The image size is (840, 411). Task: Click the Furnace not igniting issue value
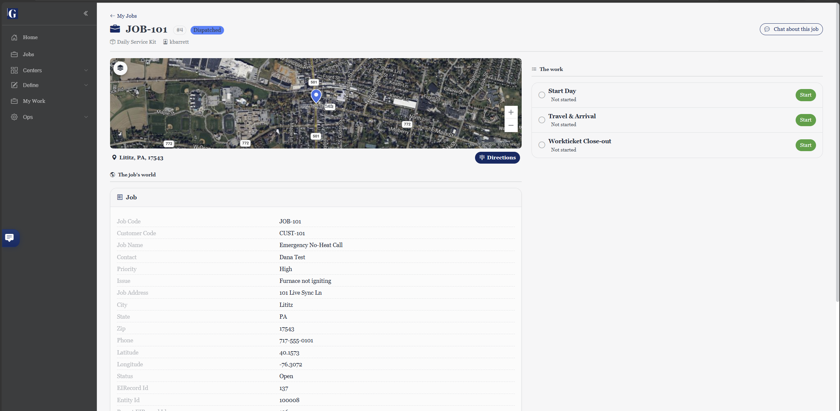click(305, 281)
